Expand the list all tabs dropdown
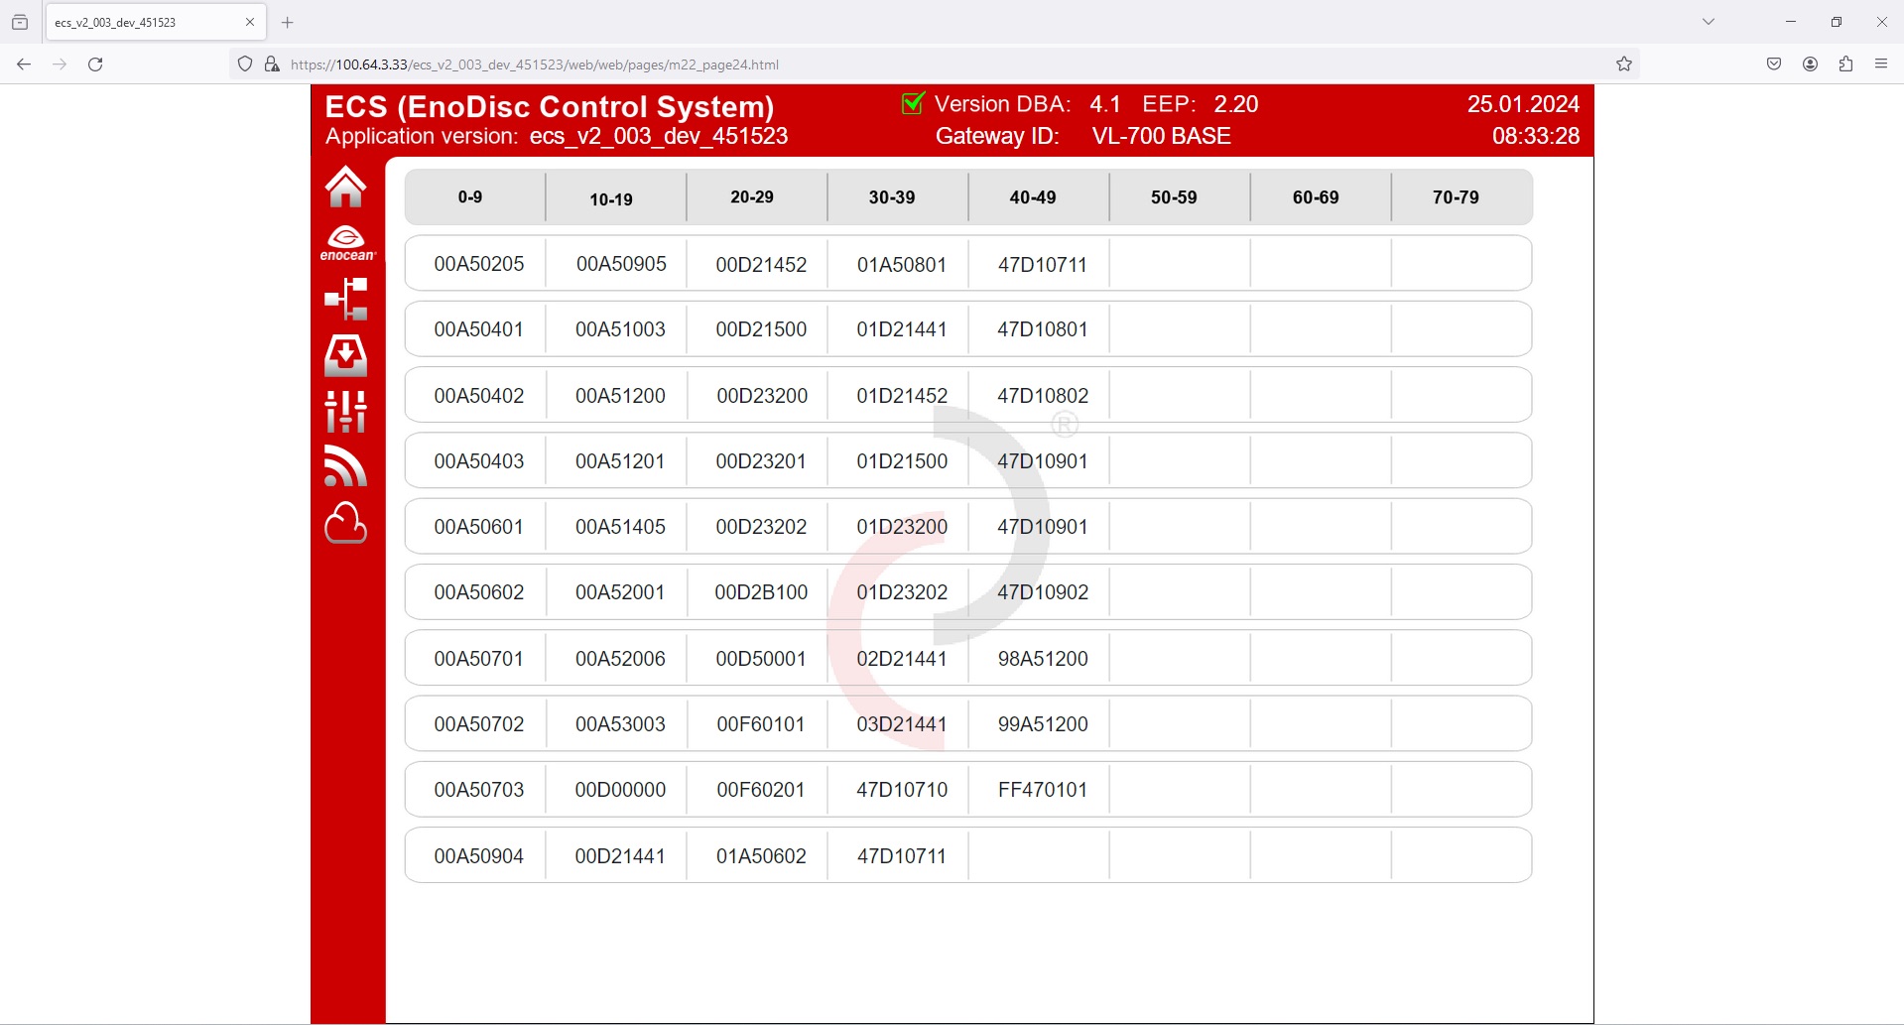Image resolution: width=1904 pixels, height=1025 pixels. 1708,22
